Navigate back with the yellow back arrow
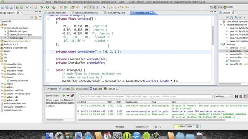 (x=126, y=7)
